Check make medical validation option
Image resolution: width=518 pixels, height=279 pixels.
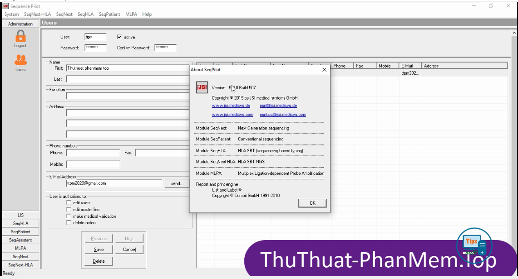coord(69,216)
